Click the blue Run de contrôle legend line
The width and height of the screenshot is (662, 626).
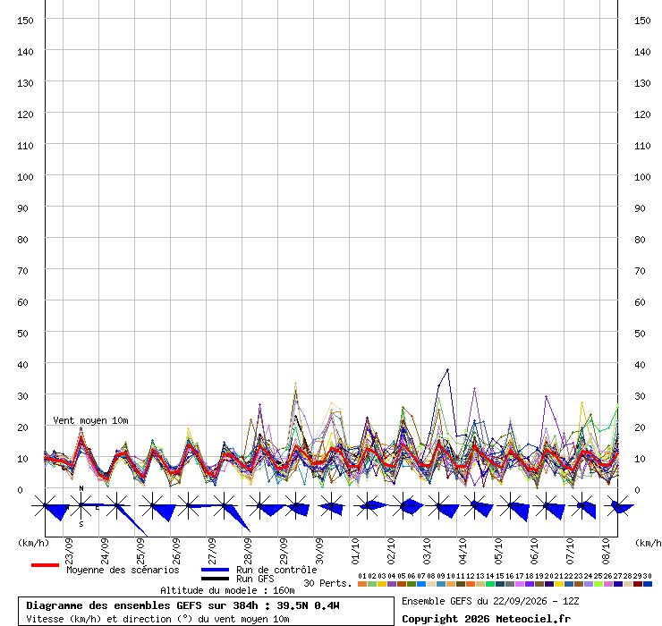(215, 570)
